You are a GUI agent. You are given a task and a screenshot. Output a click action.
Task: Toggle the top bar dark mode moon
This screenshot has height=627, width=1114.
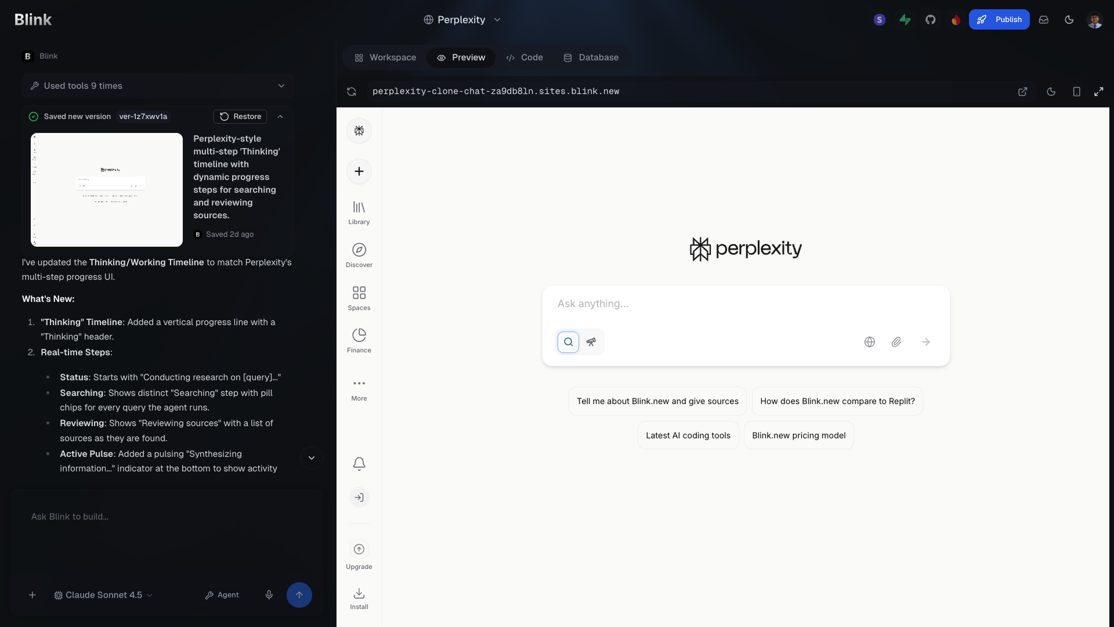pyautogui.click(x=1069, y=20)
